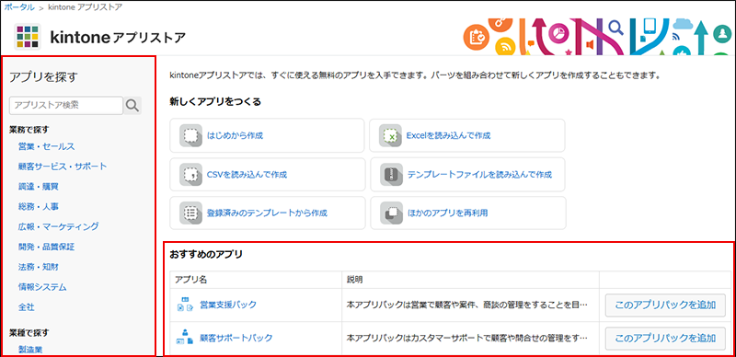Open the 顧客サービス・サポート category
This screenshot has height=357, width=736.
(x=63, y=167)
